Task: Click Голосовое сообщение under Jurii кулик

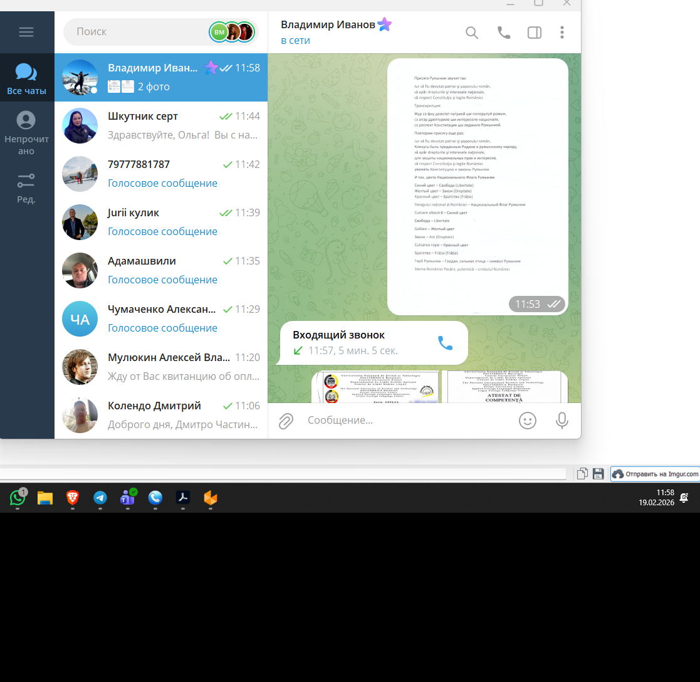Action: pos(162,232)
